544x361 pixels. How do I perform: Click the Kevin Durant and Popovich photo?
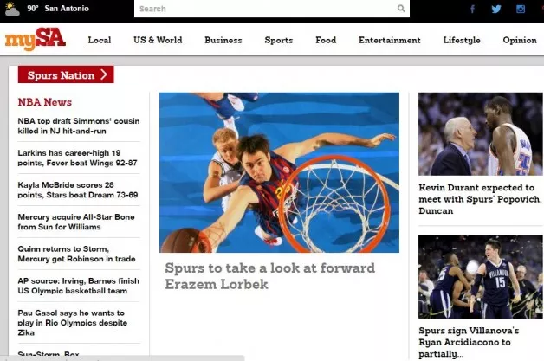480,134
